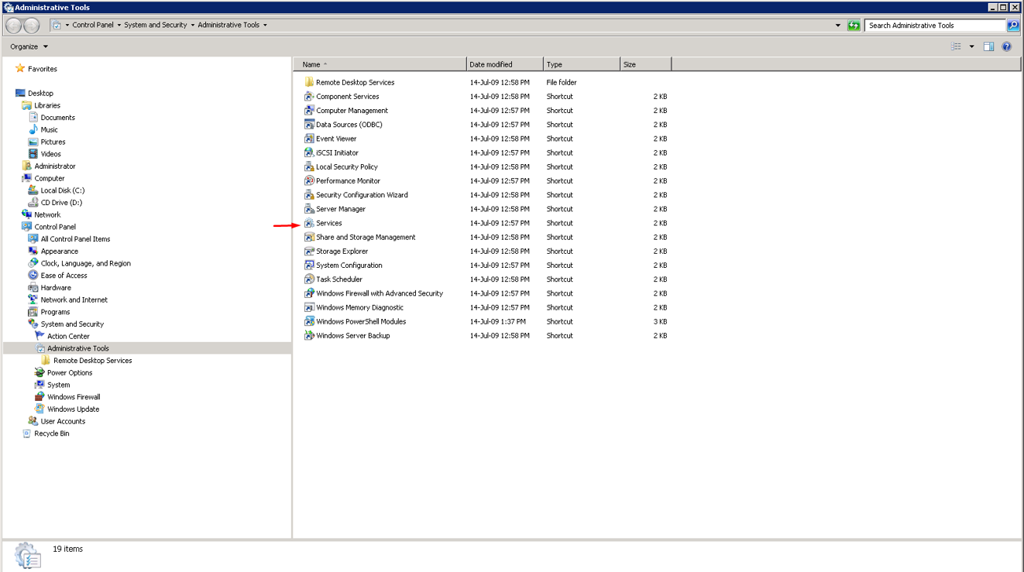
Task: Expand the System and Security breadcrumb arrow
Action: pos(193,25)
